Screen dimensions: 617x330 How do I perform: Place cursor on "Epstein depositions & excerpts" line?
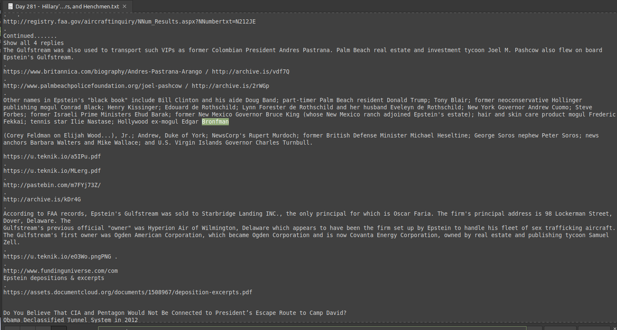(54, 278)
